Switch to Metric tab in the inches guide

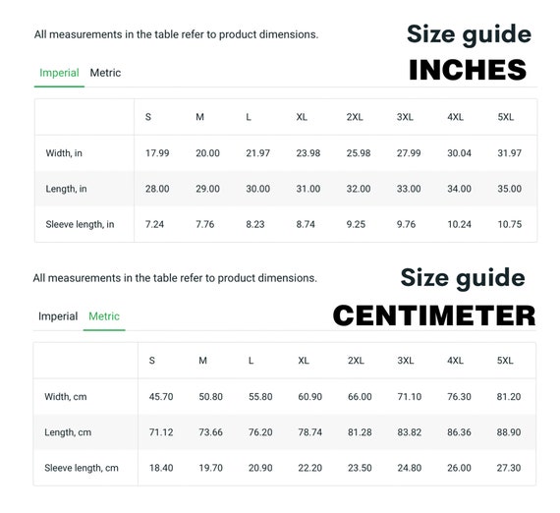[105, 73]
